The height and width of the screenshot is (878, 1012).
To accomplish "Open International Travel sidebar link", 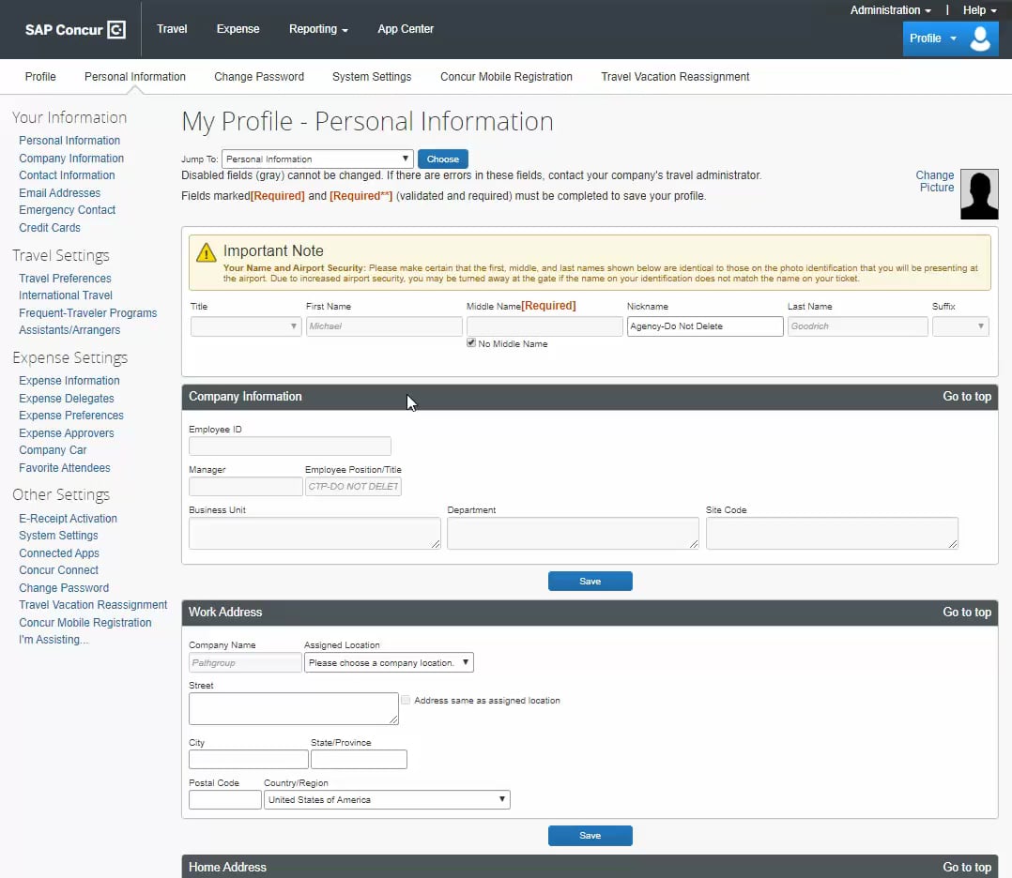I will click(65, 295).
